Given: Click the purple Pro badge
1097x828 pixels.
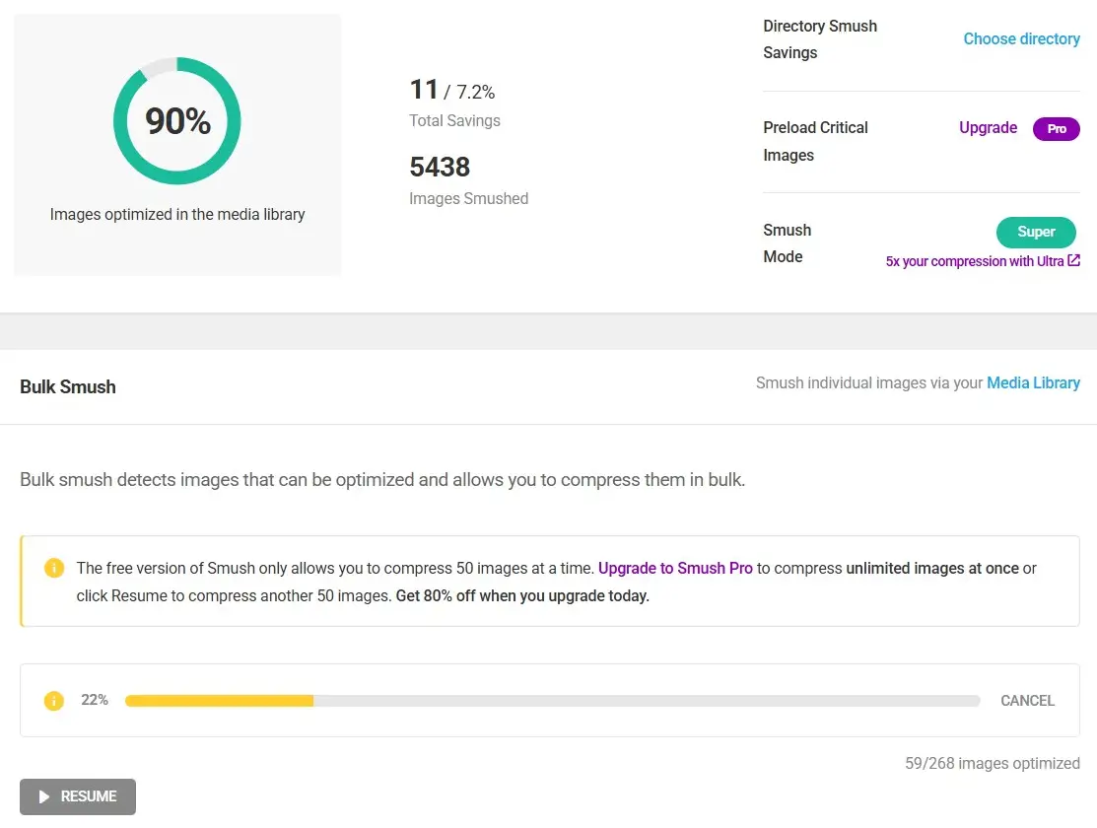Looking at the screenshot, I should tap(1056, 129).
